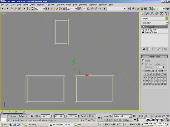Open Key Filters dialog button
The image size is (170, 127).
(x=122, y=120)
